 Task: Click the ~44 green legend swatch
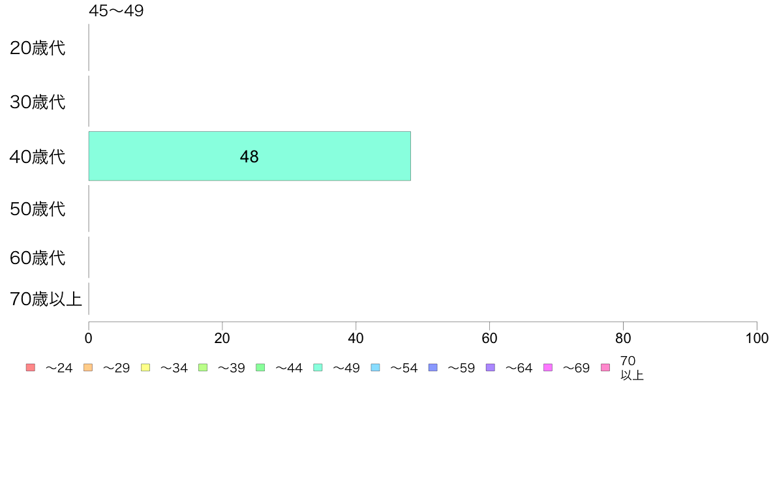click(260, 367)
